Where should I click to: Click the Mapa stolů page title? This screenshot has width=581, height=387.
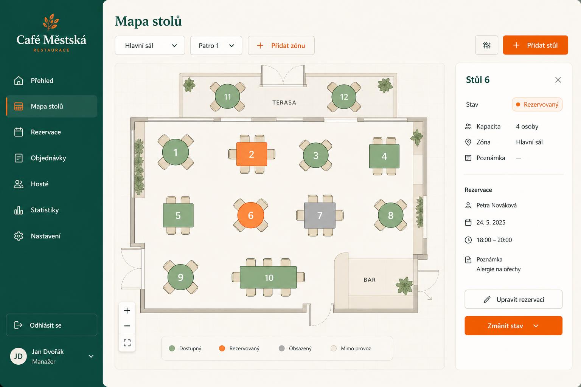pyautogui.click(x=148, y=21)
